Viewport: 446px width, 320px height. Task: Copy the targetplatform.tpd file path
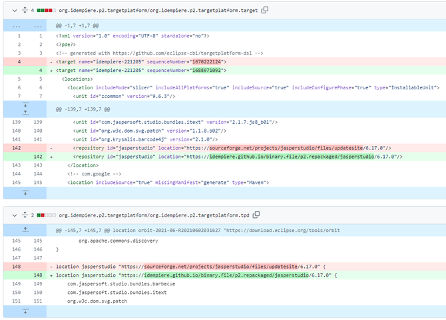(256, 215)
